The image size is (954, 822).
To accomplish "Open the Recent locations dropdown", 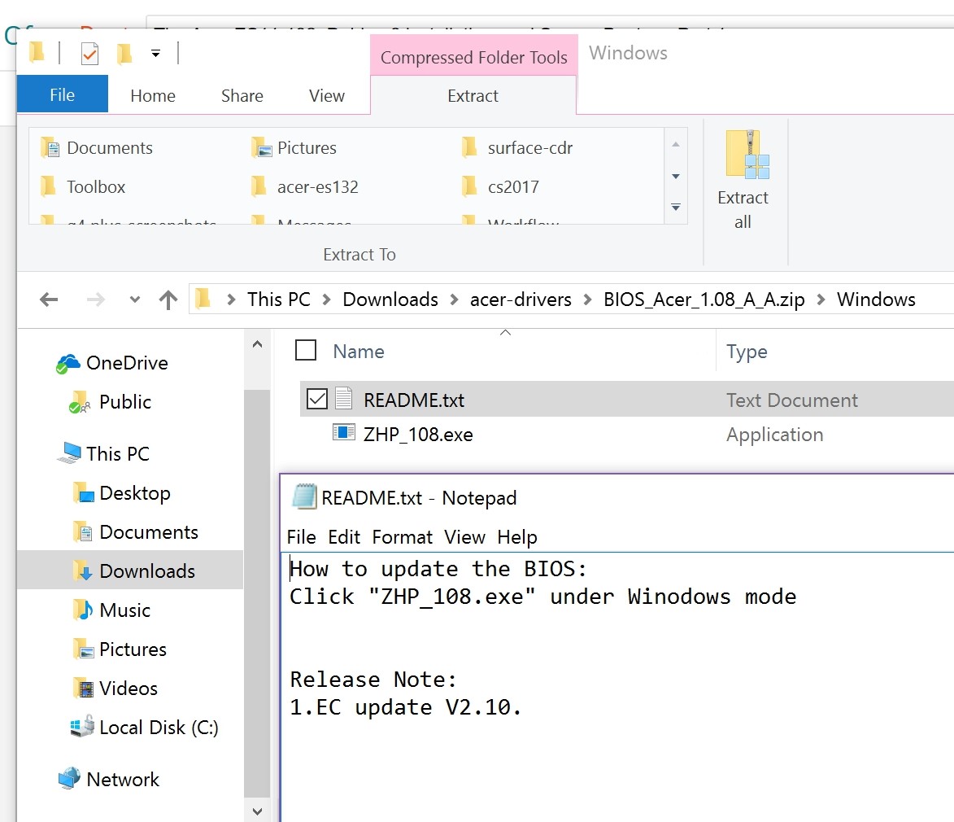I will 135,299.
